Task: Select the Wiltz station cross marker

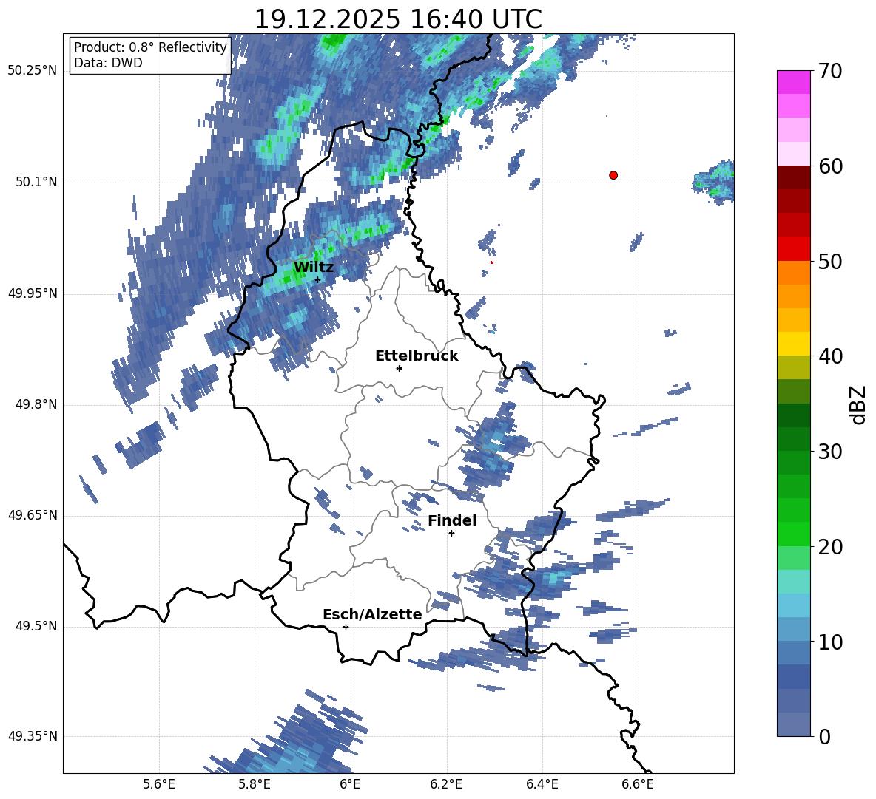Action: pyautogui.click(x=318, y=279)
